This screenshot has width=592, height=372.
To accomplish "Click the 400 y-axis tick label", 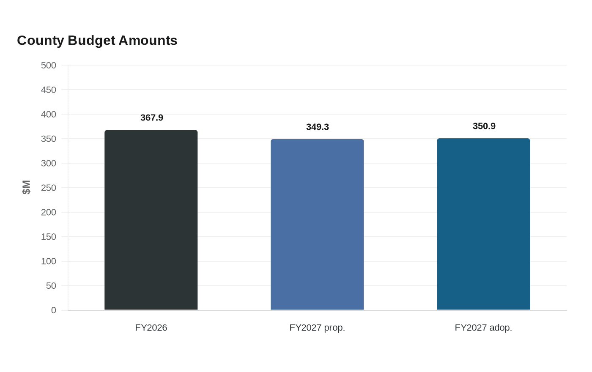I will click(x=49, y=114).
